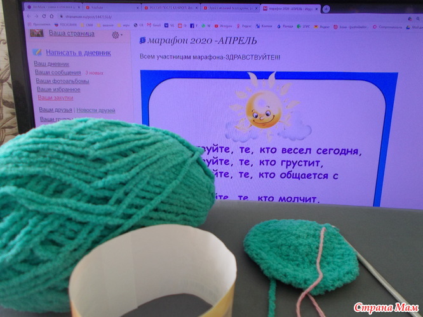
Task: Open the Gmail bookmark
Action: point(154,25)
